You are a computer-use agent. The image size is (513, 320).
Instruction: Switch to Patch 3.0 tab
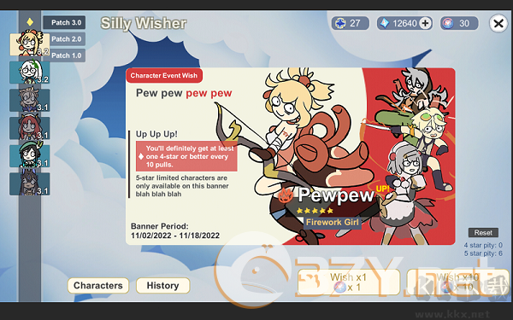pyautogui.click(x=64, y=22)
